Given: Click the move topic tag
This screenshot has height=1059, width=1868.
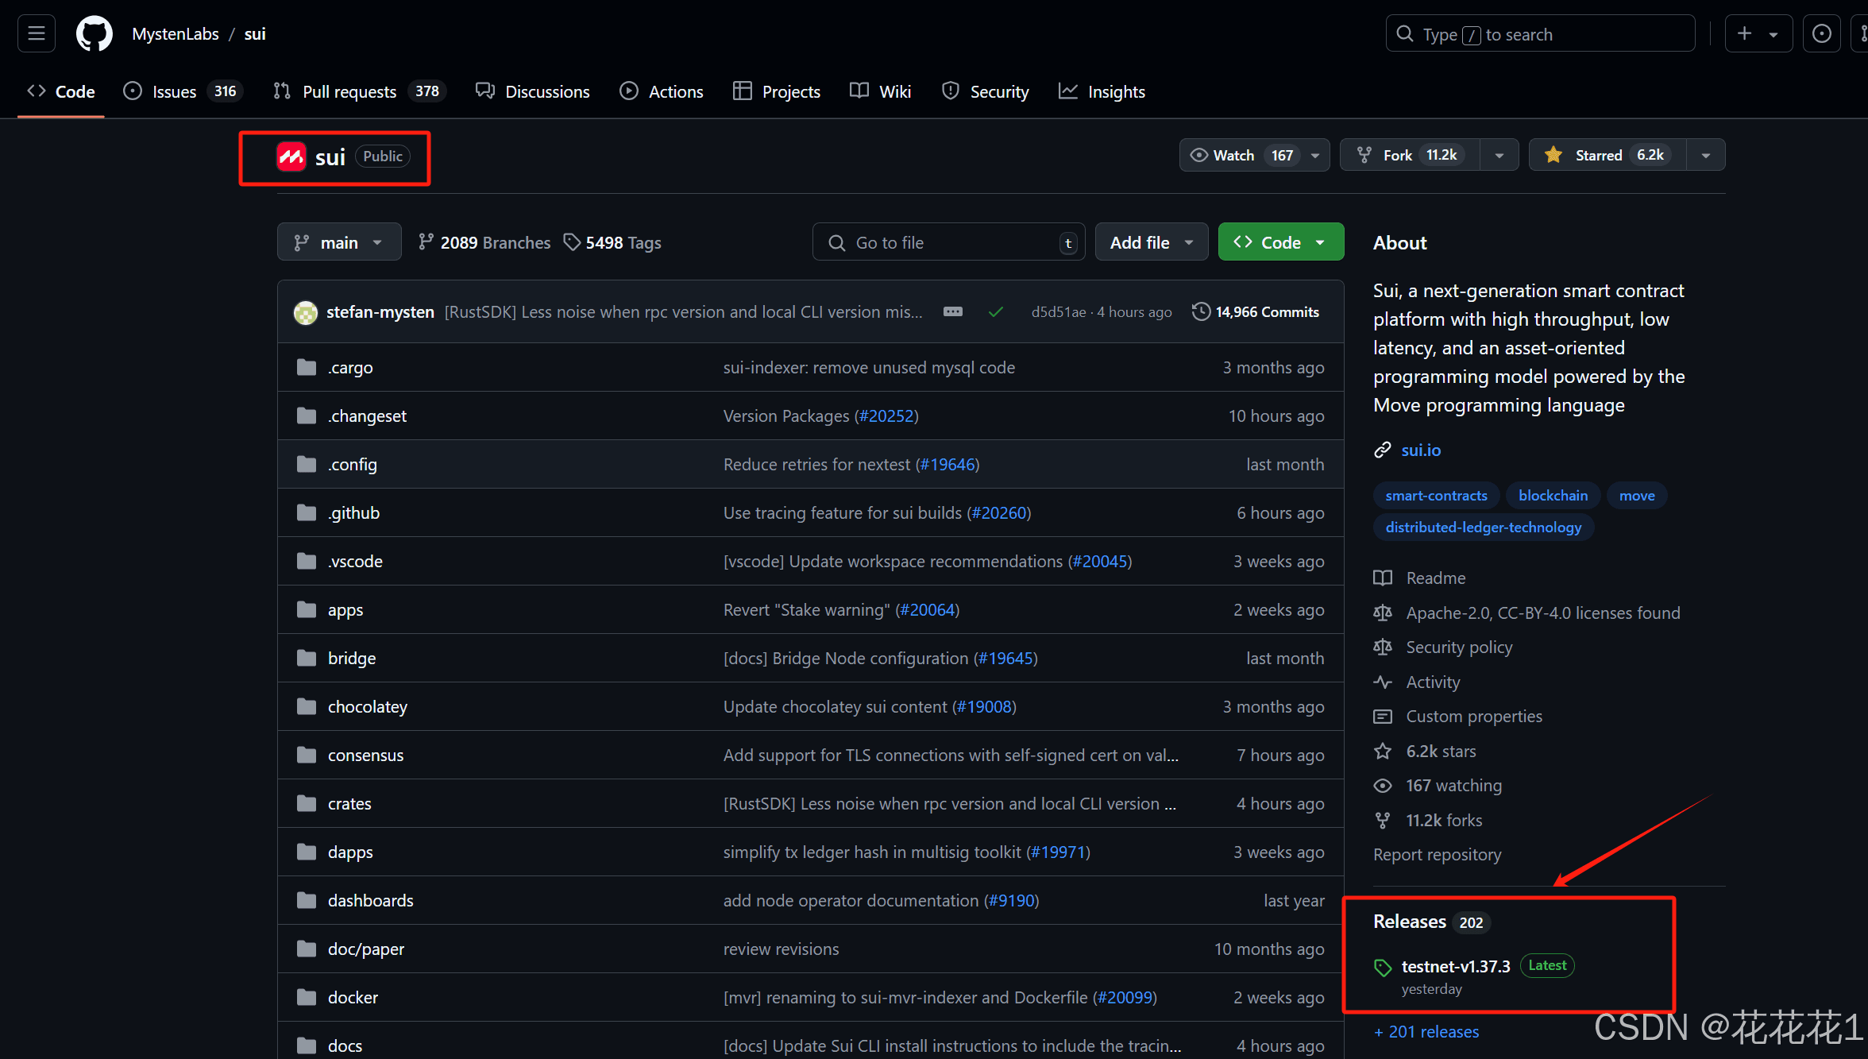Looking at the screenshot, I should [x=1637, y=495].
